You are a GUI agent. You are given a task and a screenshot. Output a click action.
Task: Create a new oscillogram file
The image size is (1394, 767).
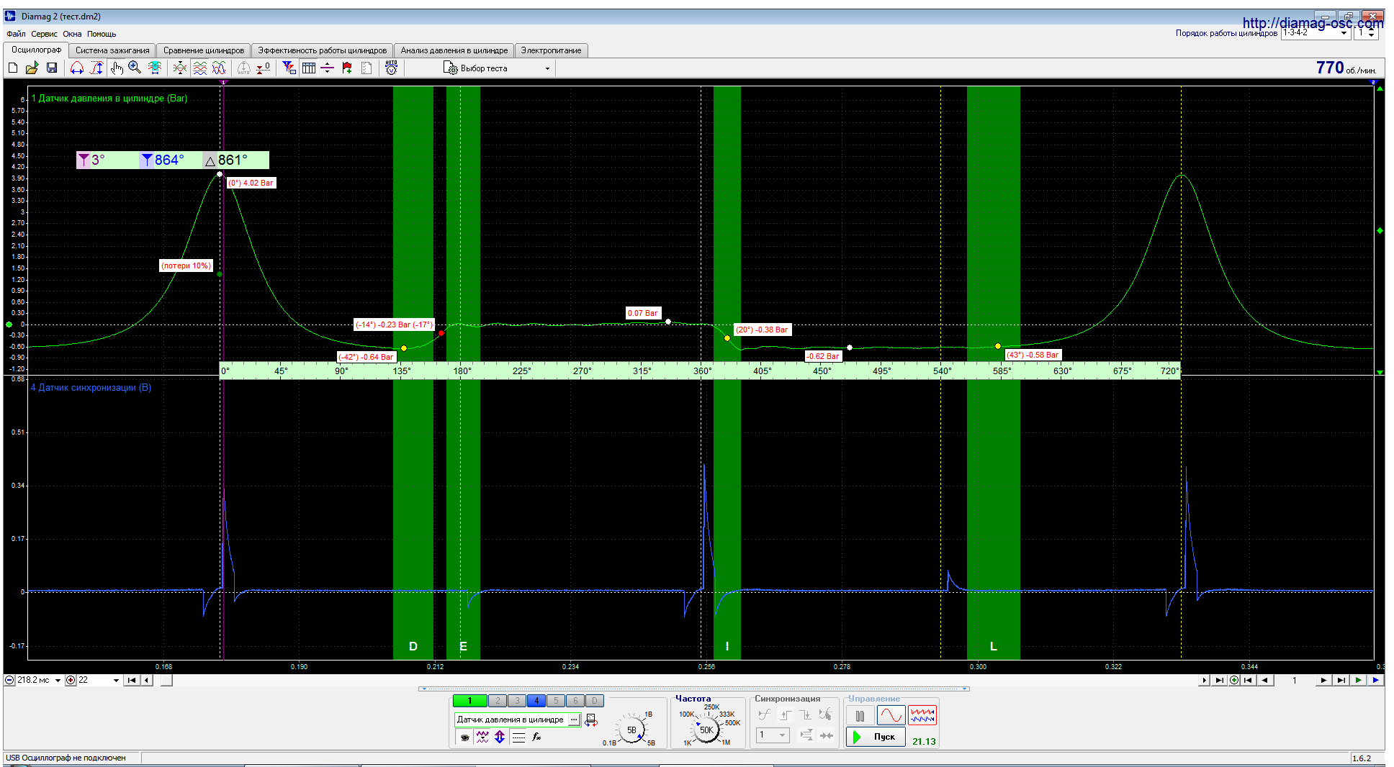click(x=13, y=68)
